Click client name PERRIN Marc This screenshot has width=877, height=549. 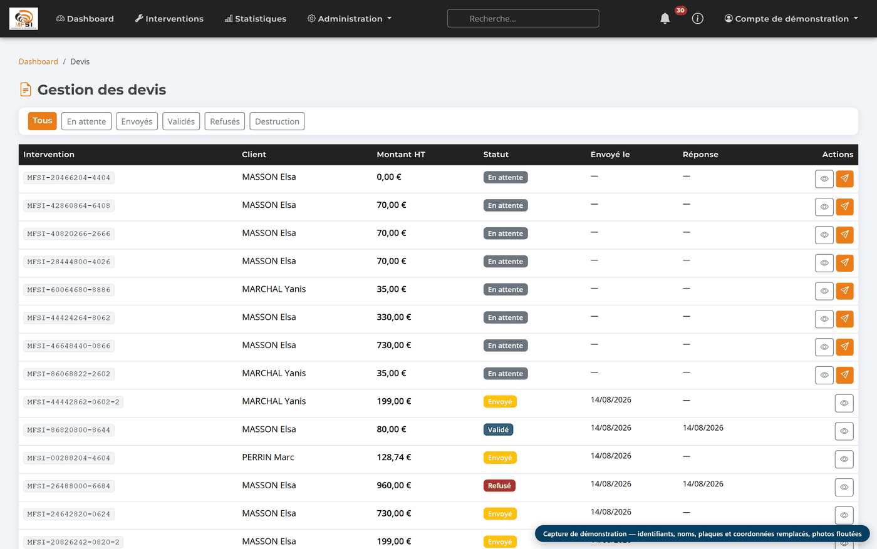[x=268, y=458]
